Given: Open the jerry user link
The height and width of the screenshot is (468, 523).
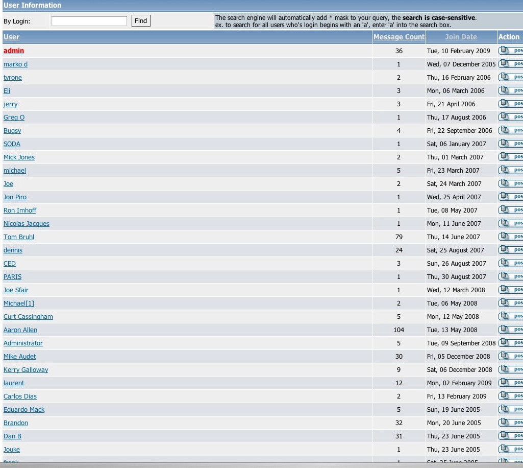Looking at the screenshot, I should point(10,104).
